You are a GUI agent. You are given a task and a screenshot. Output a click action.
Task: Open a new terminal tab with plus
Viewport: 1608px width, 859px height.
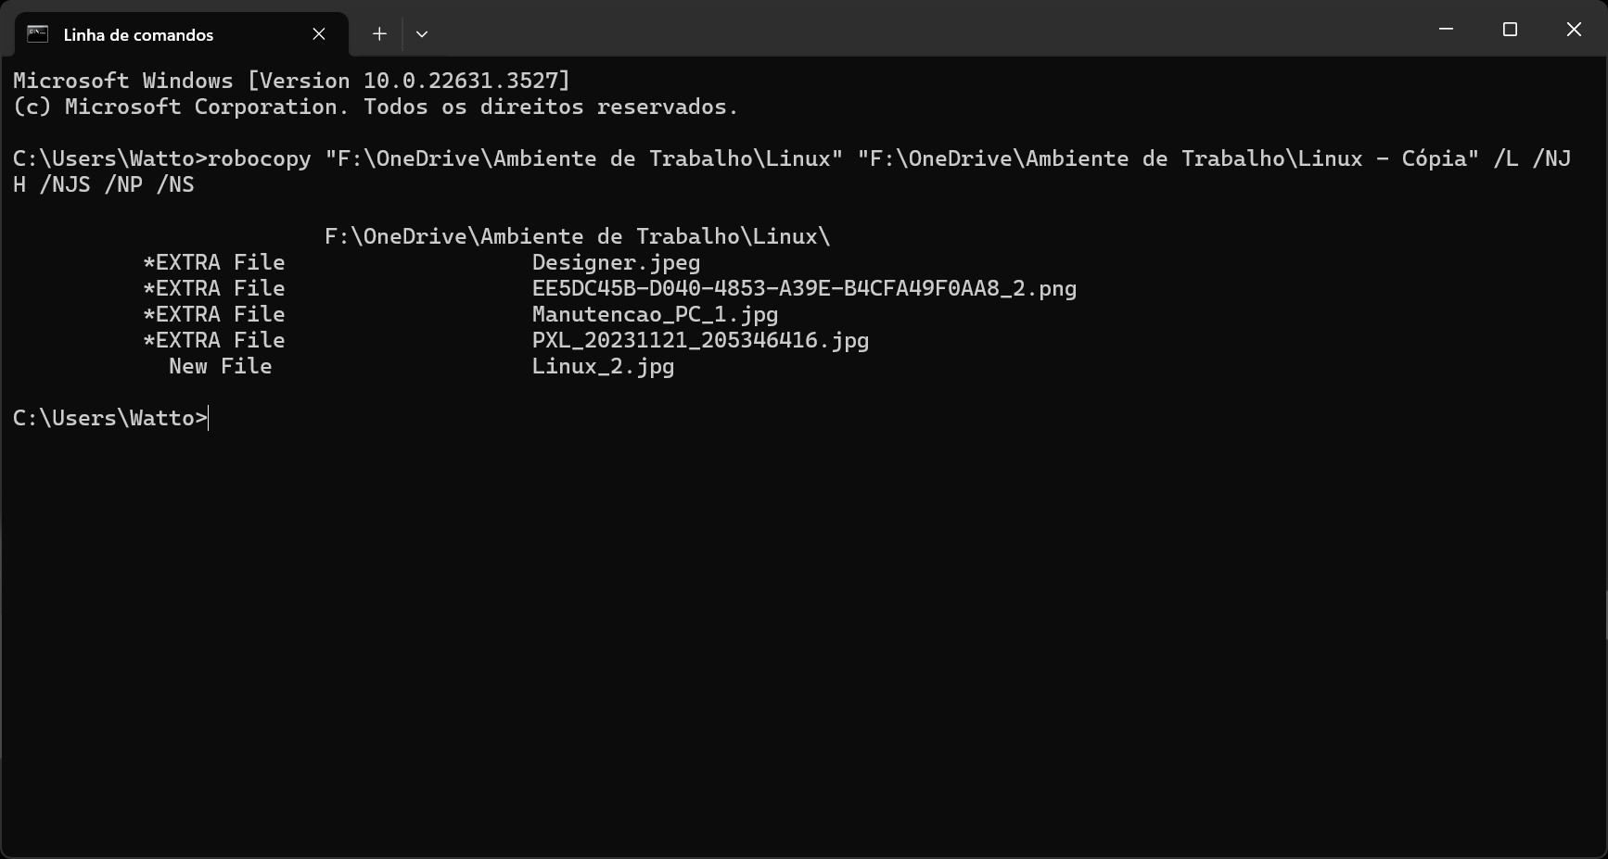click(x=379, y=34)
